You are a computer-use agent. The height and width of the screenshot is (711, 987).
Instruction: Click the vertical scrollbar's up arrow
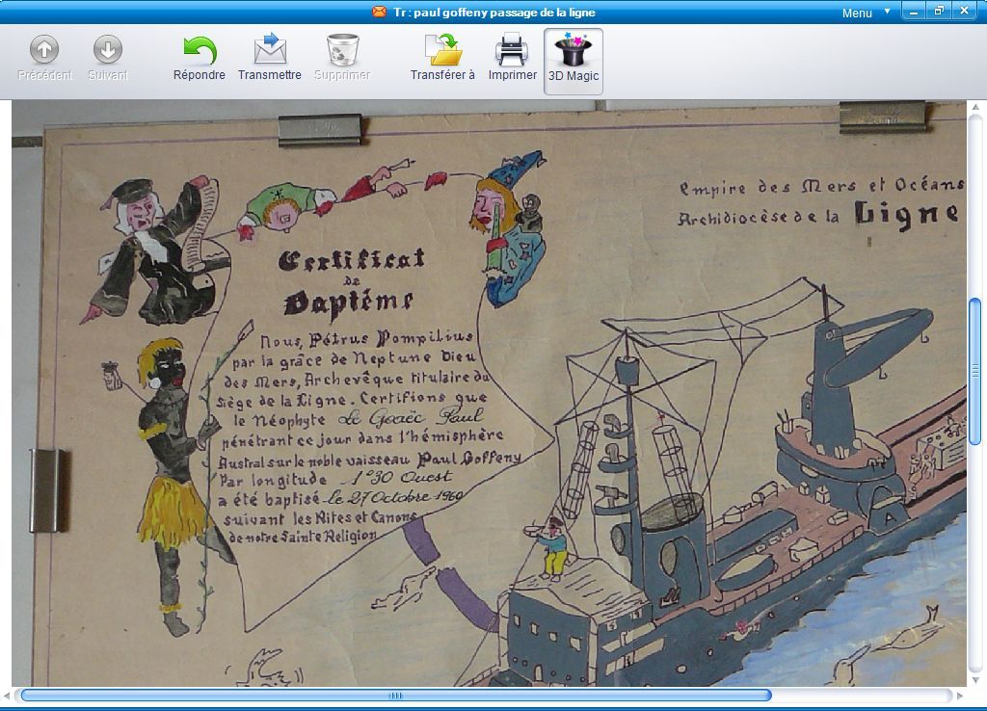pos(975,106)
